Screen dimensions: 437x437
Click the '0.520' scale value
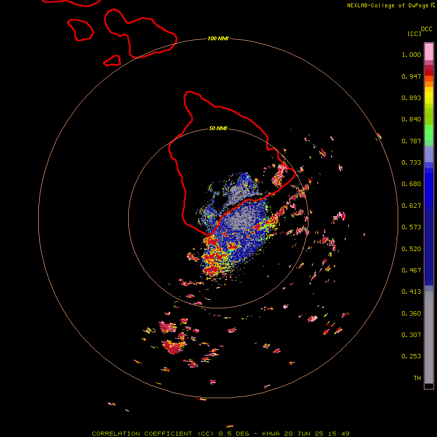(x=411, y=249)
